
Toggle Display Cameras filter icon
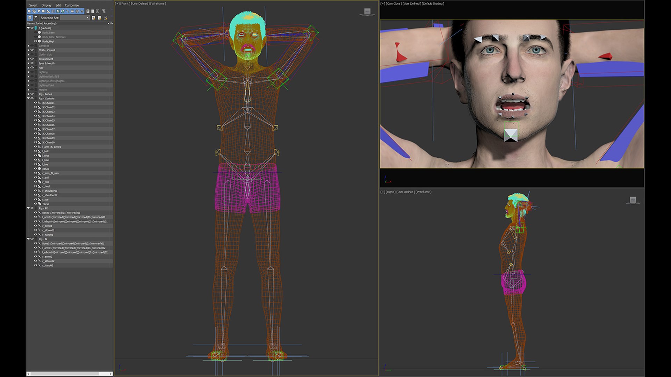tap(44, 11)
